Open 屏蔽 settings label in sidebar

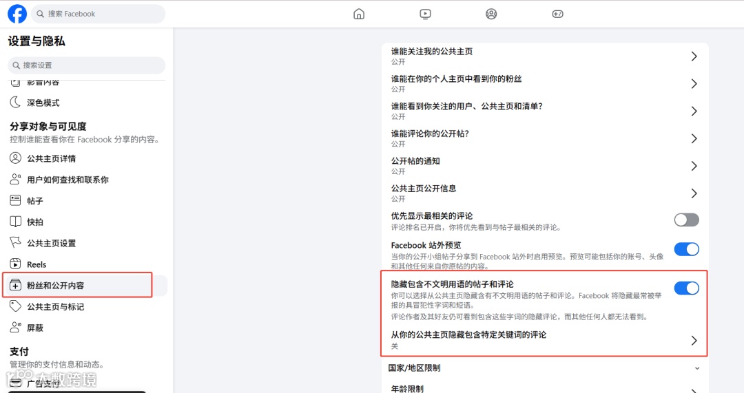point(35,328)
